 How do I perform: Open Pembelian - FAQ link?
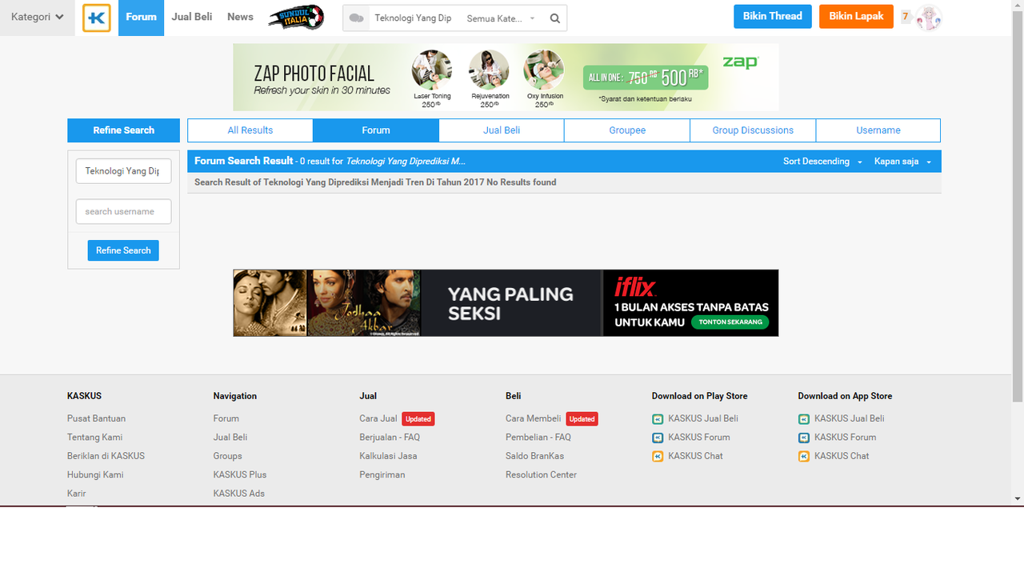[538, 438]
